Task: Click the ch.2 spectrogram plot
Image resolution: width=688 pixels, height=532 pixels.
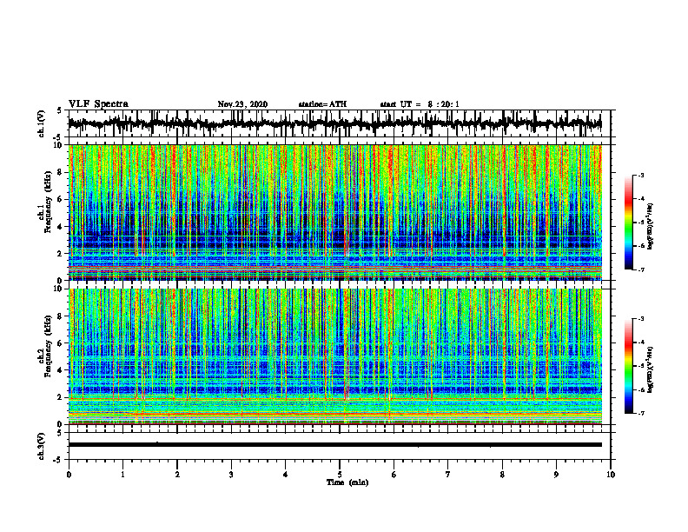Action: coord(340,356)
